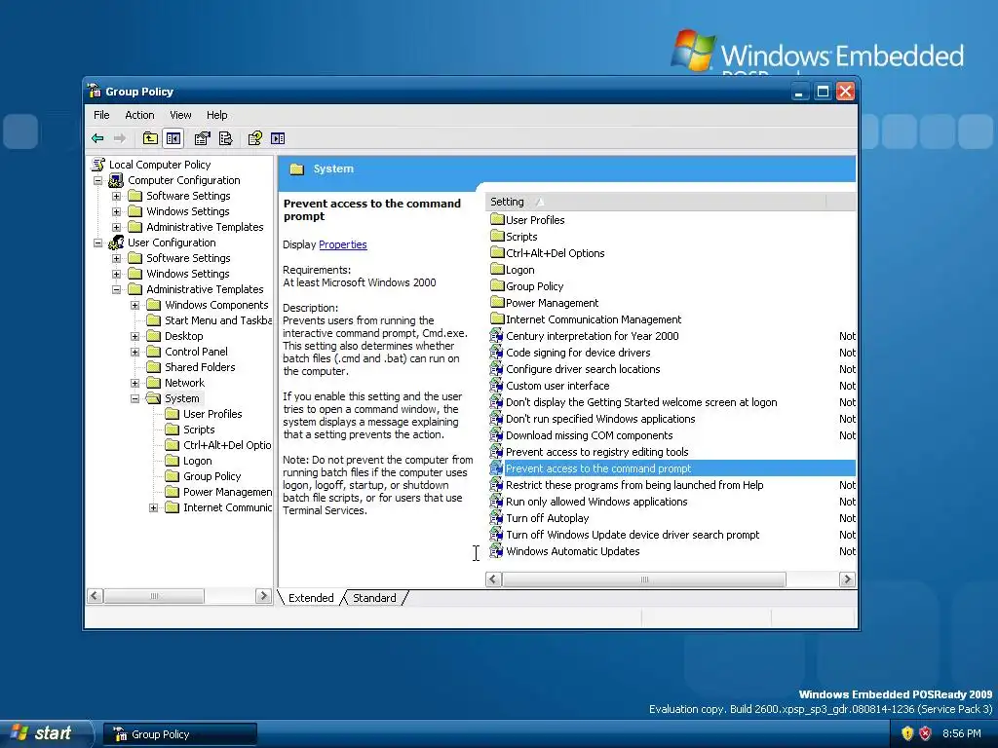Screen dimensions: 998x748
Task: Expand Administrative Templates under Computer Configuration
Action: coord(117,227)
